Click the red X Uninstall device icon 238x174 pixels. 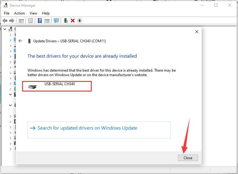point(73,21)
